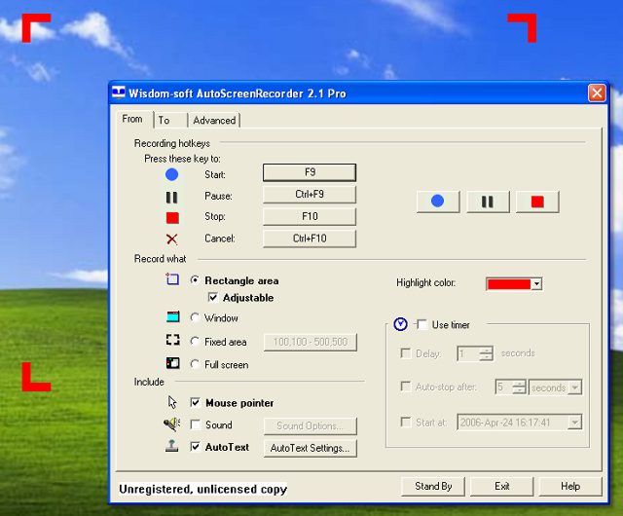The height and width of the screenshot is (516, 623).
Task: Click the Auto-stop after value field
Action: click(504, 387)
